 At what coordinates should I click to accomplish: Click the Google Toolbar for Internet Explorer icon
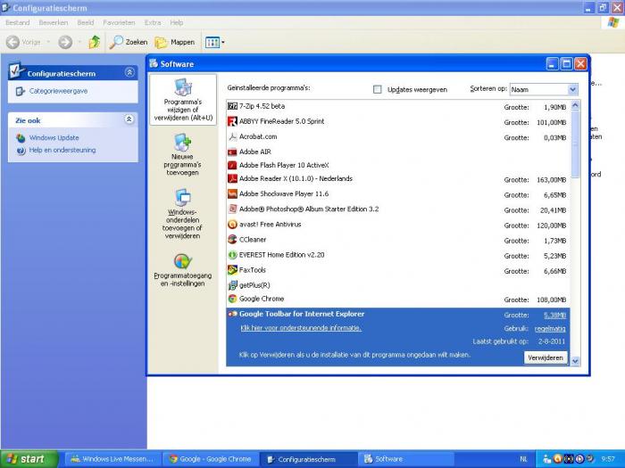232,314
